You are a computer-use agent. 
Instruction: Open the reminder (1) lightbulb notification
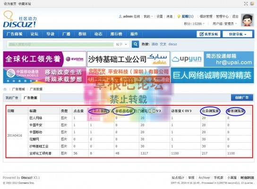pos(186,17)
